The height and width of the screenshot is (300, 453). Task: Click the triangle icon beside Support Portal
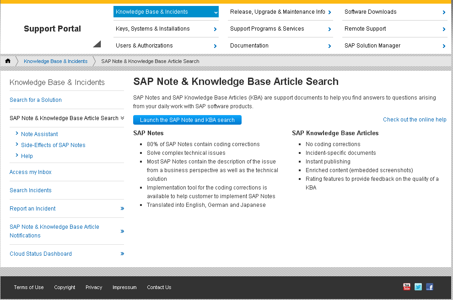pos(97,44)
